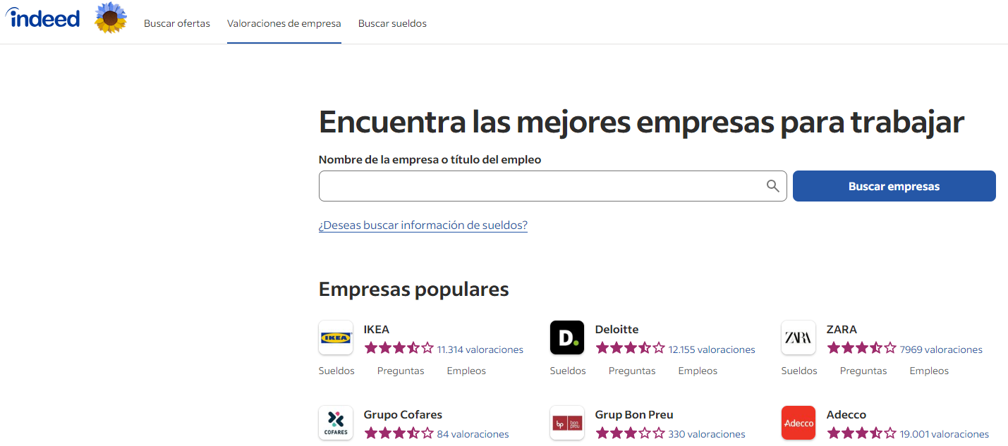View IKEA's 11.314 valoraciones

[480, 349]
